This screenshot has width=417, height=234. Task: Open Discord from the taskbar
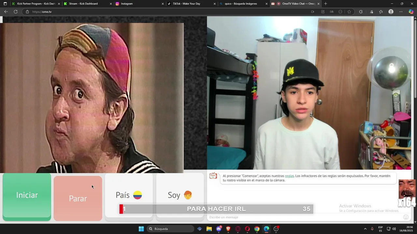click(x=219, y=229)
